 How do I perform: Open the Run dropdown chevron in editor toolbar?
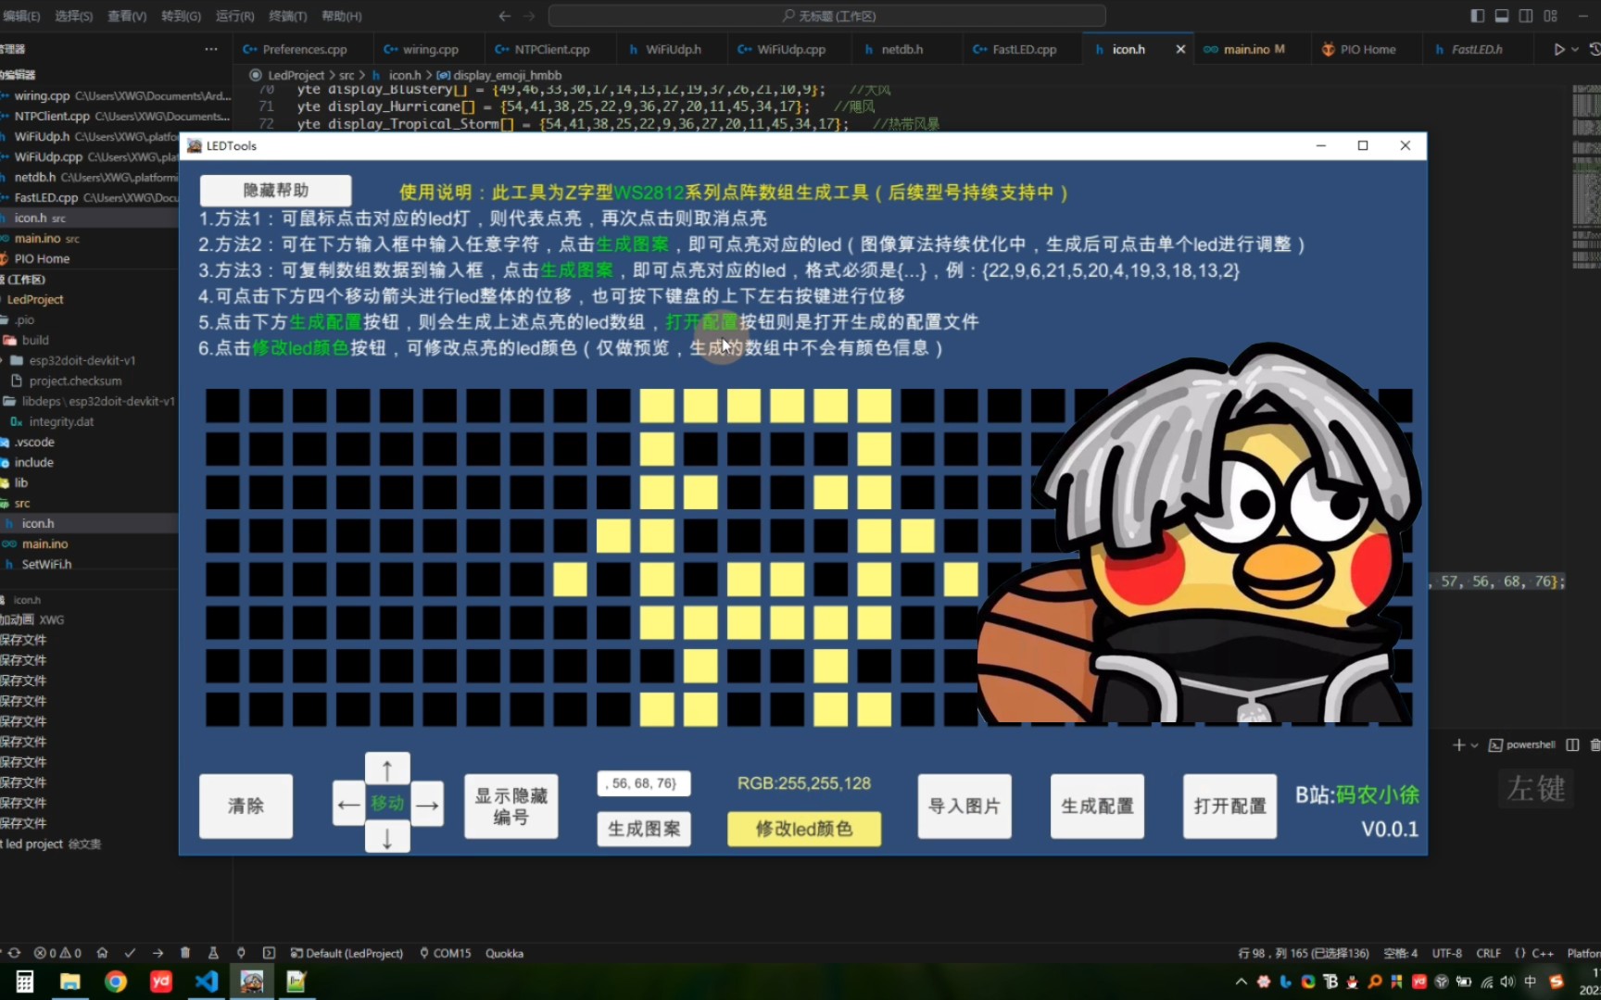pyautogui.click(x=1575, y=49)
